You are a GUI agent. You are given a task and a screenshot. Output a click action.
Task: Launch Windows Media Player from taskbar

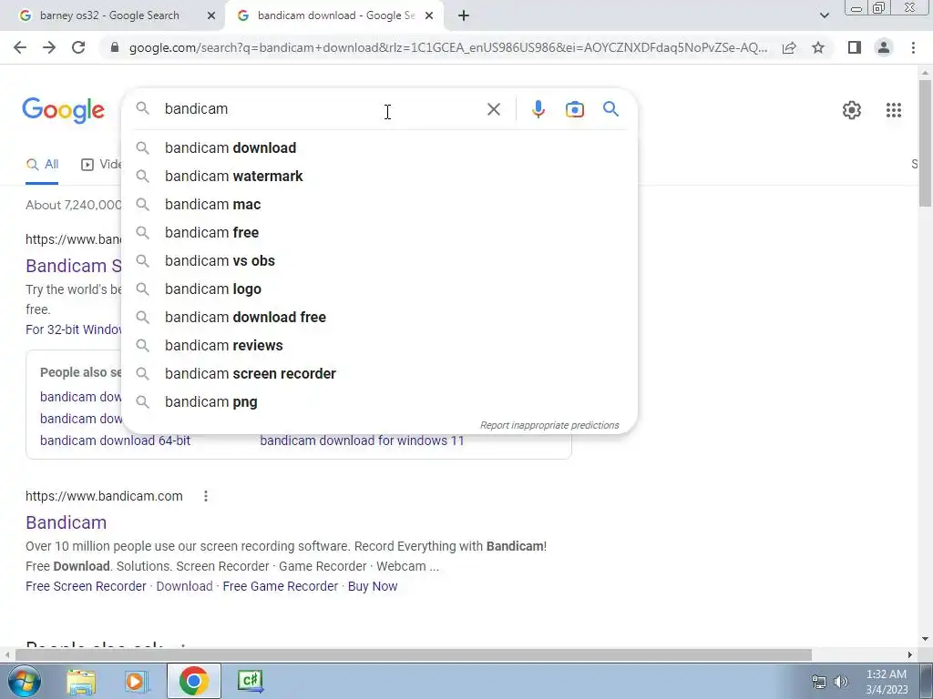pos(136,681)
